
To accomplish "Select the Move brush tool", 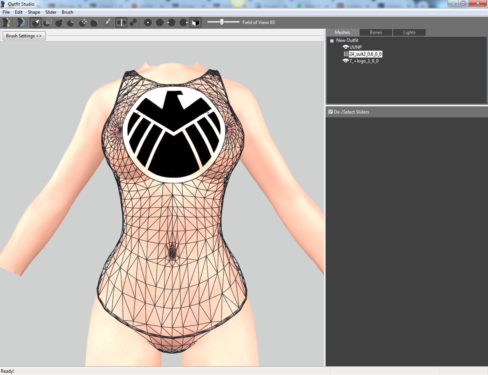I will tap(83, 22).
